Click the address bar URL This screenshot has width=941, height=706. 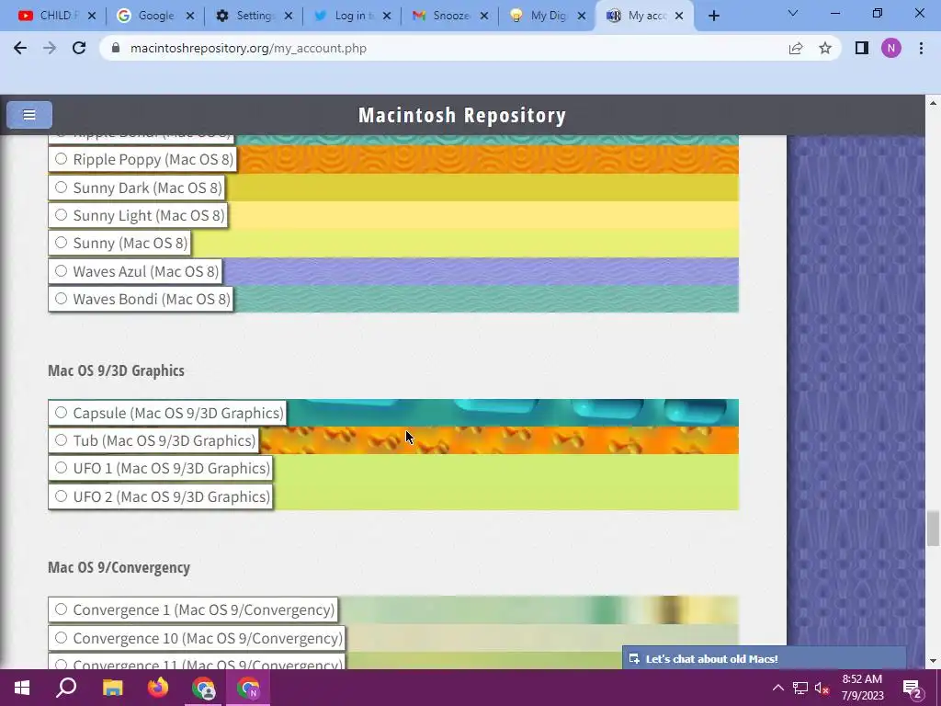248,48
